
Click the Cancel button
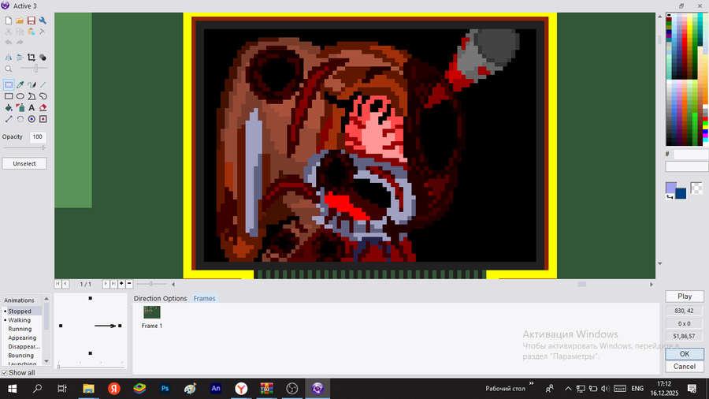click(x=685, y=367)
